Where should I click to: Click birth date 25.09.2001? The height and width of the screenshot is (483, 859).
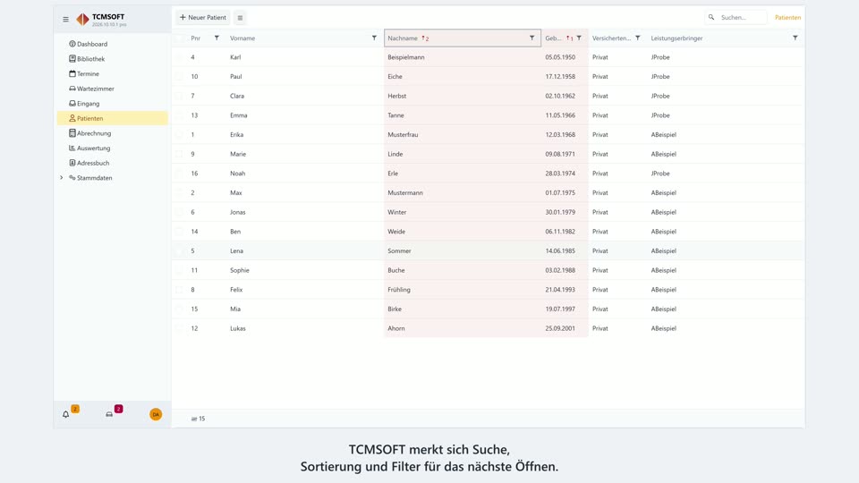560,328
